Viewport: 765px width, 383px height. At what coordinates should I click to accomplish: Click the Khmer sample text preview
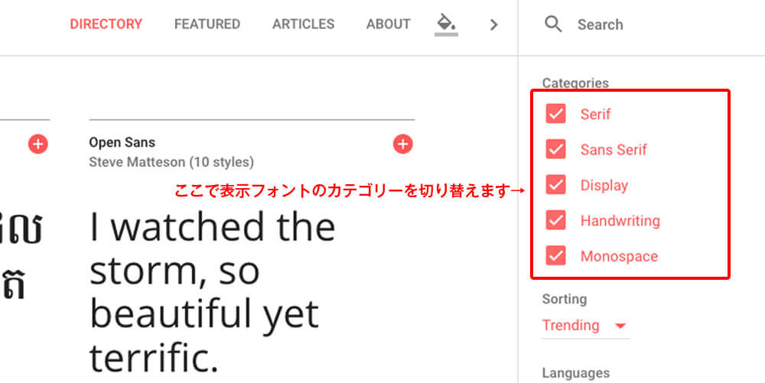[21, 256]
